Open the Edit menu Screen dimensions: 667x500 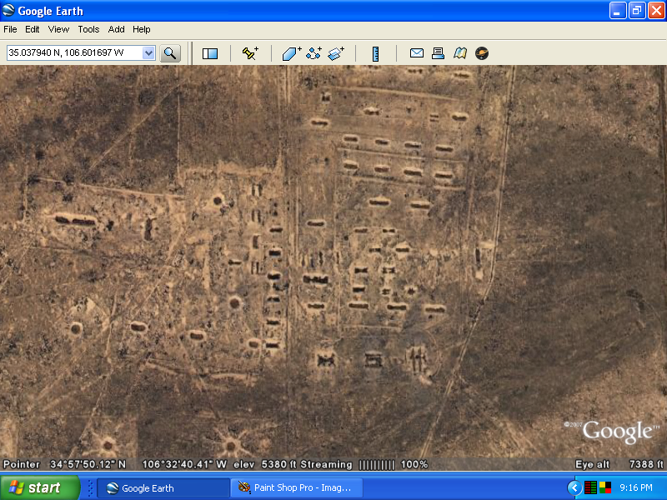[x=32, y=29]
